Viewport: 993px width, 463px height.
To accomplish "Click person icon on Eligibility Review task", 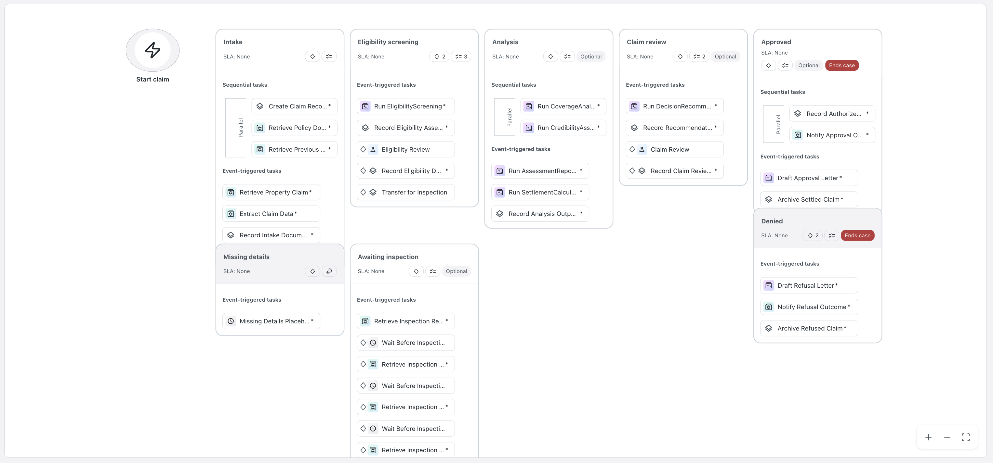I will (373, 149).
